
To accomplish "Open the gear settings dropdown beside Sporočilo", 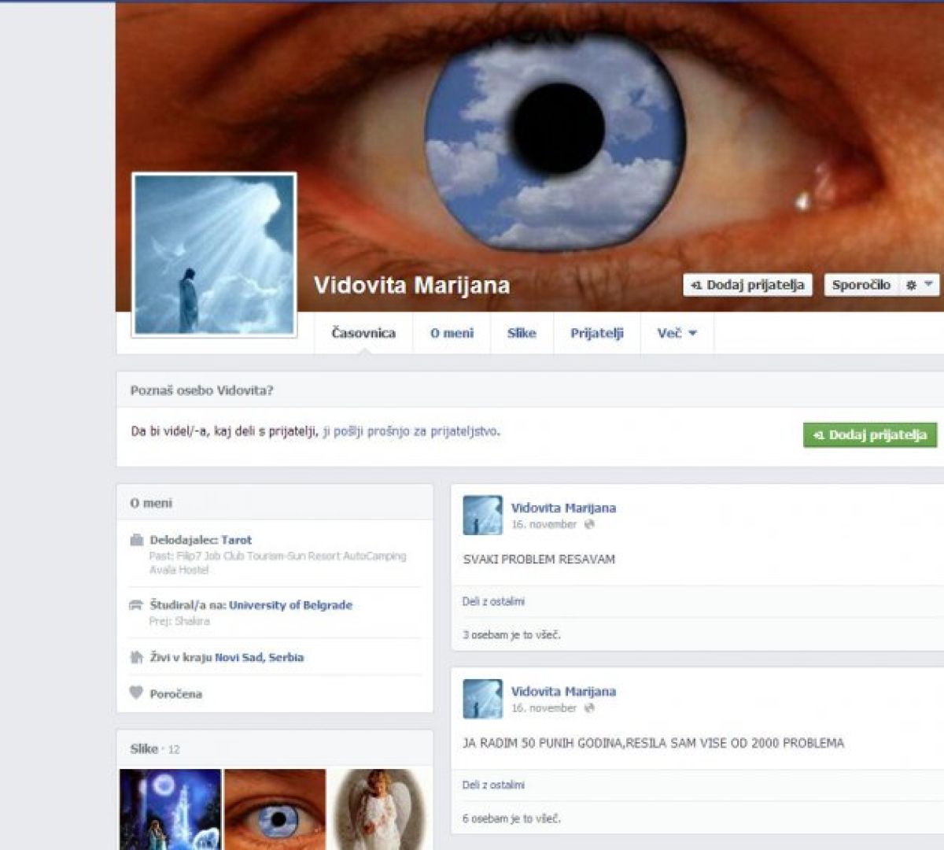I will click(919, 285).
